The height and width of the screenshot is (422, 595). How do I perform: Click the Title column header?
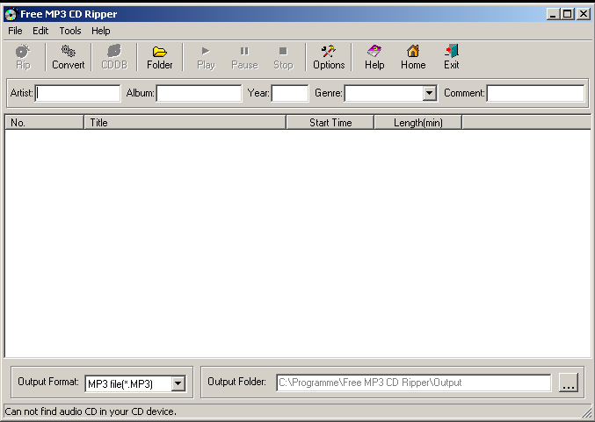pyautogui.click(x=185, y=123)
